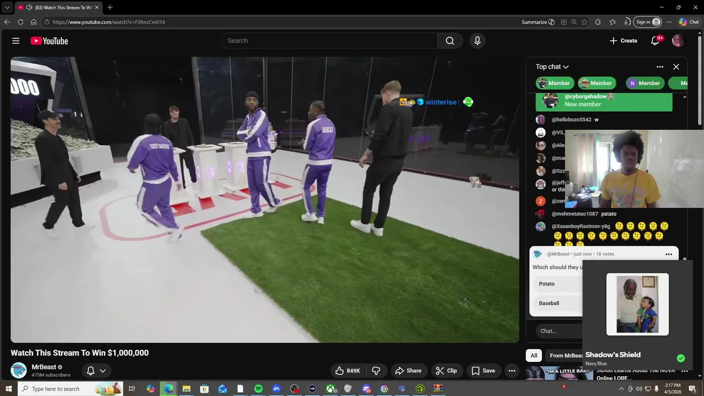Click the browser address bar URL
The height and width of the screenshot is (396, 704).
click(x=109, y=22)
